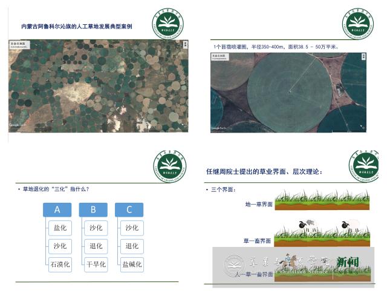
Task: Click the Google Earth logo on right satellite map
Action: coord(218,128)
